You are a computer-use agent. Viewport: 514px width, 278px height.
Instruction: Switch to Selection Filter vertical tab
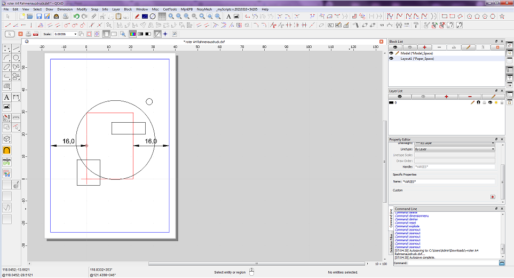coord(391,243)
